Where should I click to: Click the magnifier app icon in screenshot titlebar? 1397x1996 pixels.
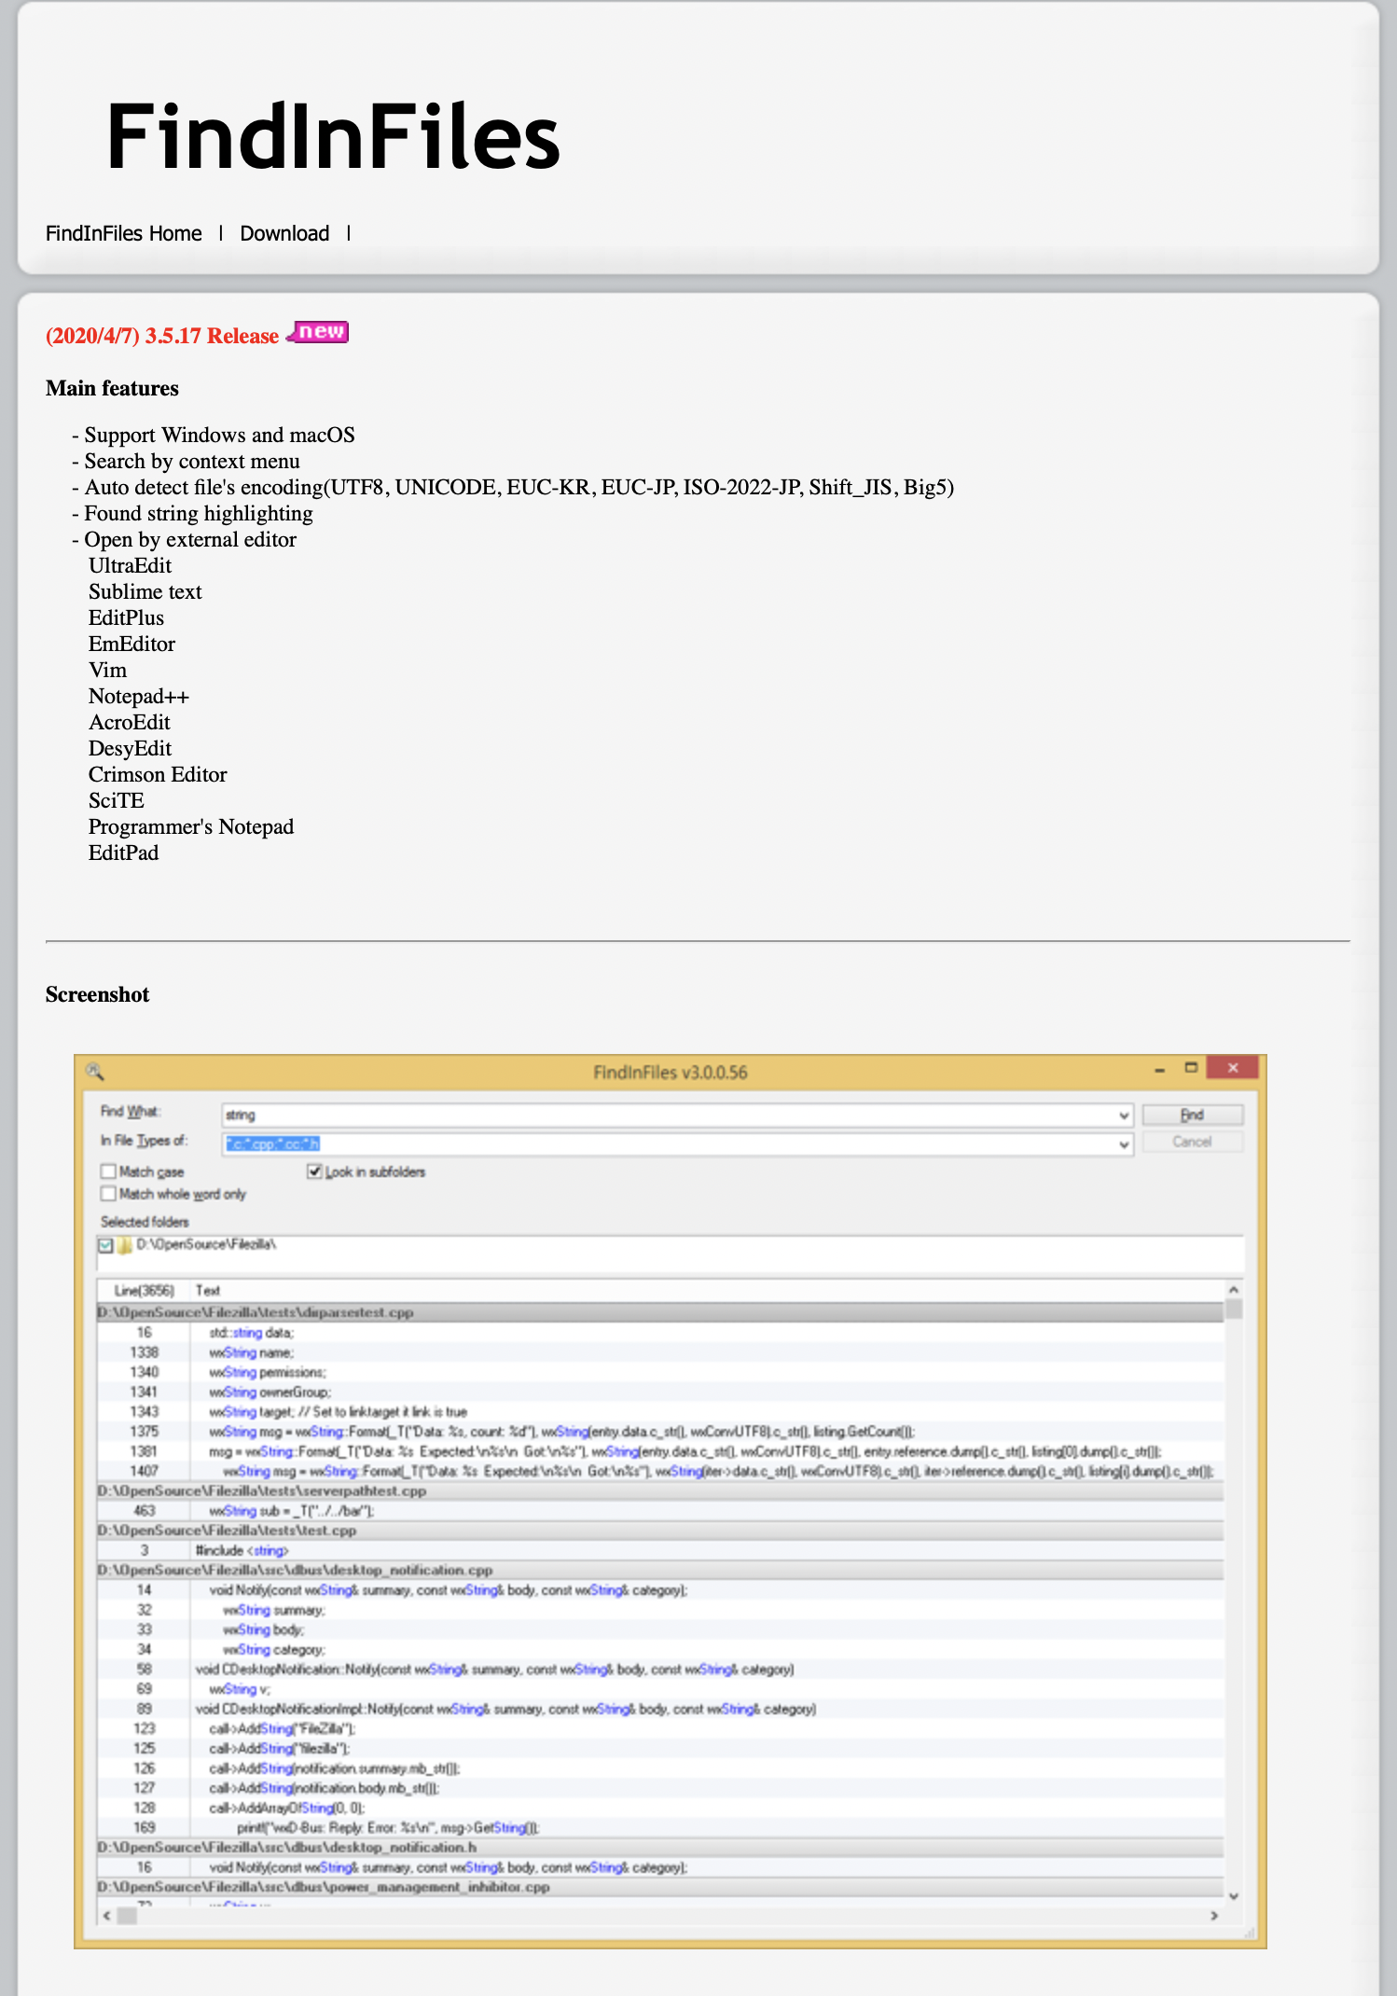click(x=94, y=1071)
